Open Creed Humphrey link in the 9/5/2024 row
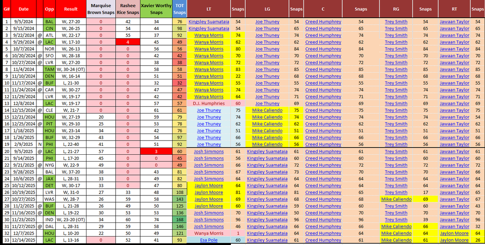485x245 pixels. click(x=323, y=22)
